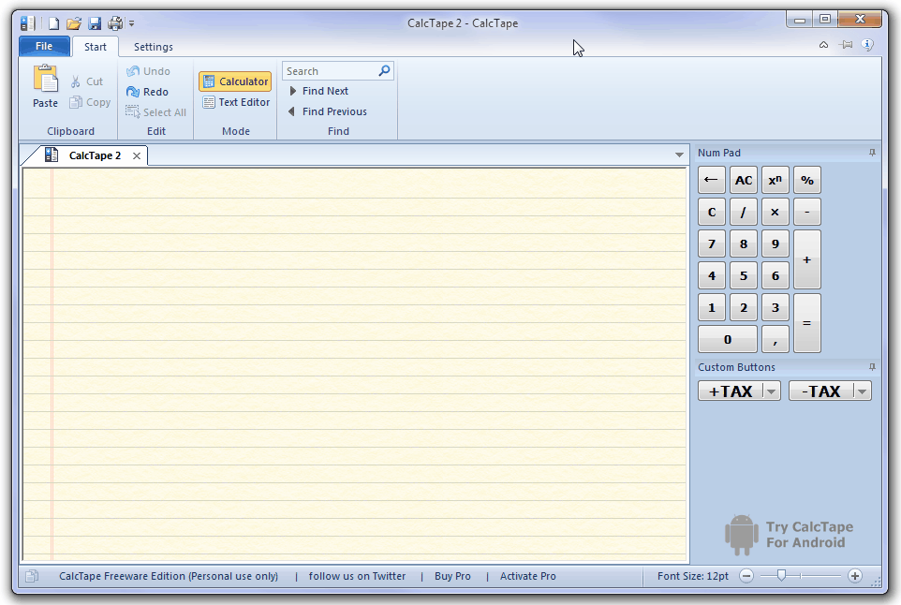Click the -TAX custom button

[x=821, y=391]
